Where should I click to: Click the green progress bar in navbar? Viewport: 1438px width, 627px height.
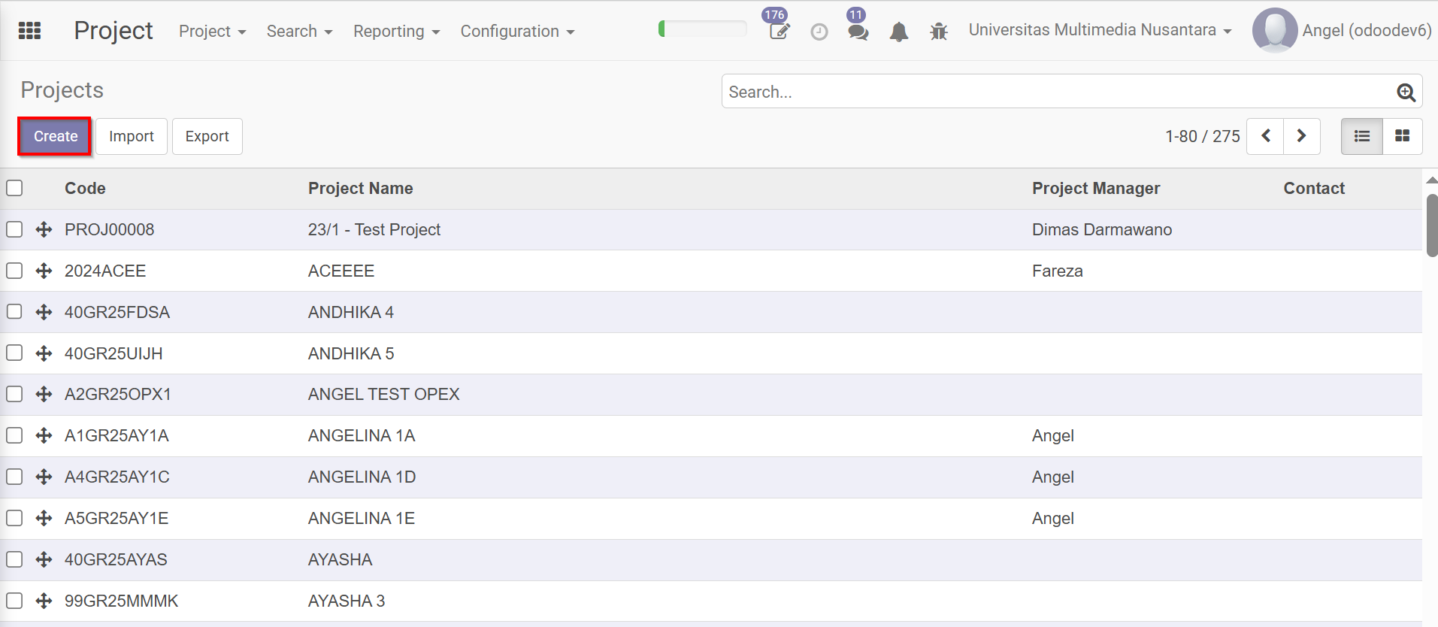[702, 29]
